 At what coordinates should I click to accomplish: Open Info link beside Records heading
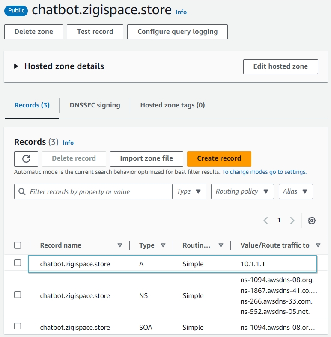click(x=68, y=143)
